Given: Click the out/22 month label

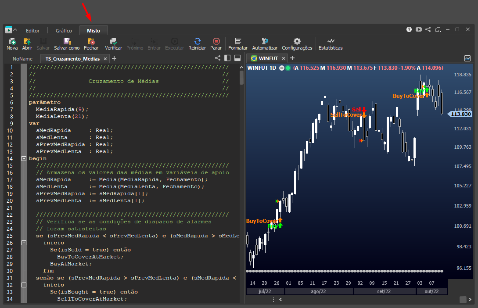Looking at the screenshot, I should [431, 291].
